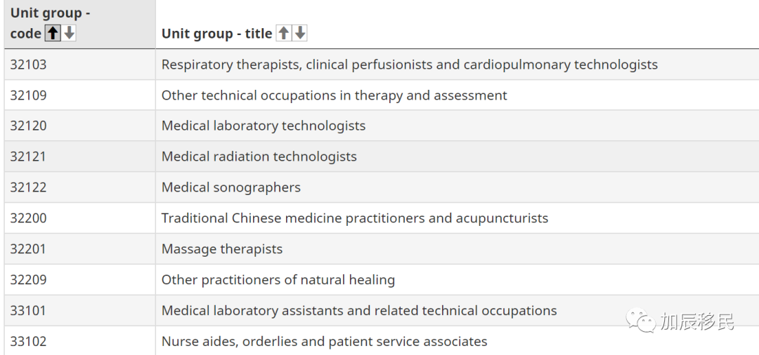Click code 32109 in the table
Image resolution: width=759 pixels, height=355 pixels.
click(x=28, y=95)
